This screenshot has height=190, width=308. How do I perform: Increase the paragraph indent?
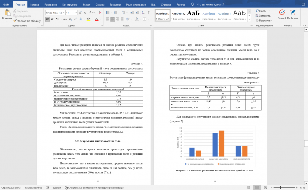pos(137,13)
